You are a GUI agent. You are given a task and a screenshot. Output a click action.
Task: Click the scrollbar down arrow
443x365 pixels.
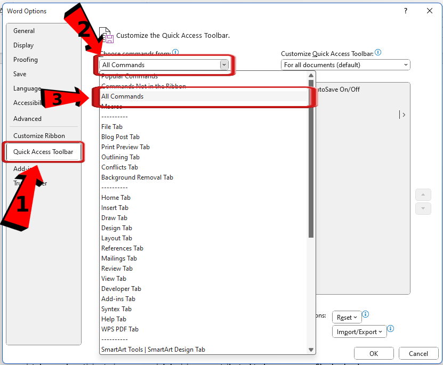(x=311, y=350)
